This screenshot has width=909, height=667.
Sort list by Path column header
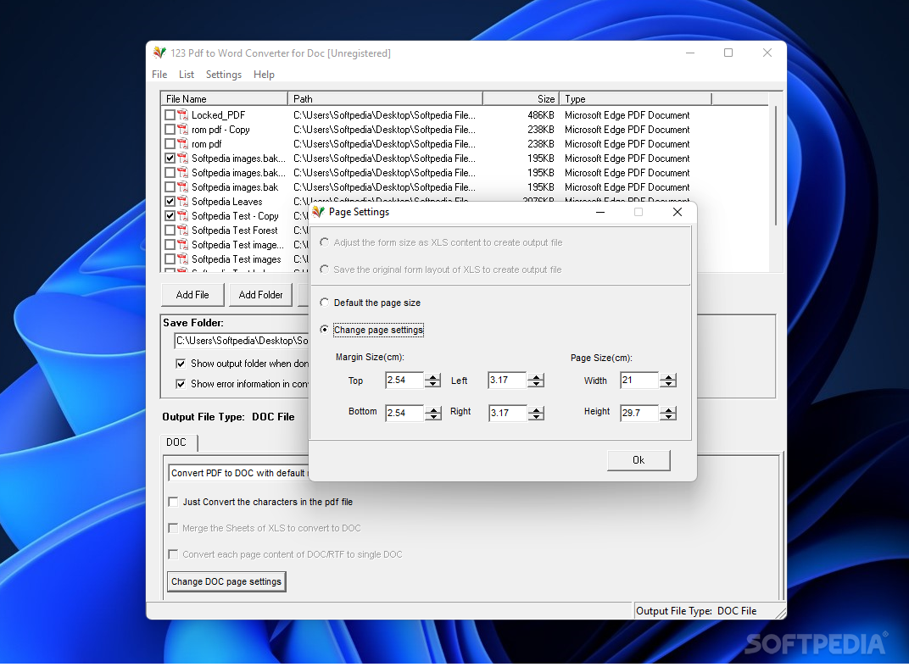385,98
